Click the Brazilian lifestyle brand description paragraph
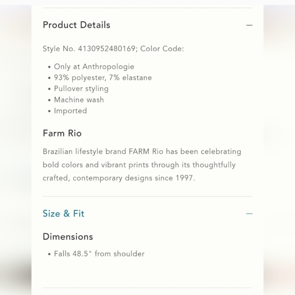The image size is (295, 295). tap(142, 165)
